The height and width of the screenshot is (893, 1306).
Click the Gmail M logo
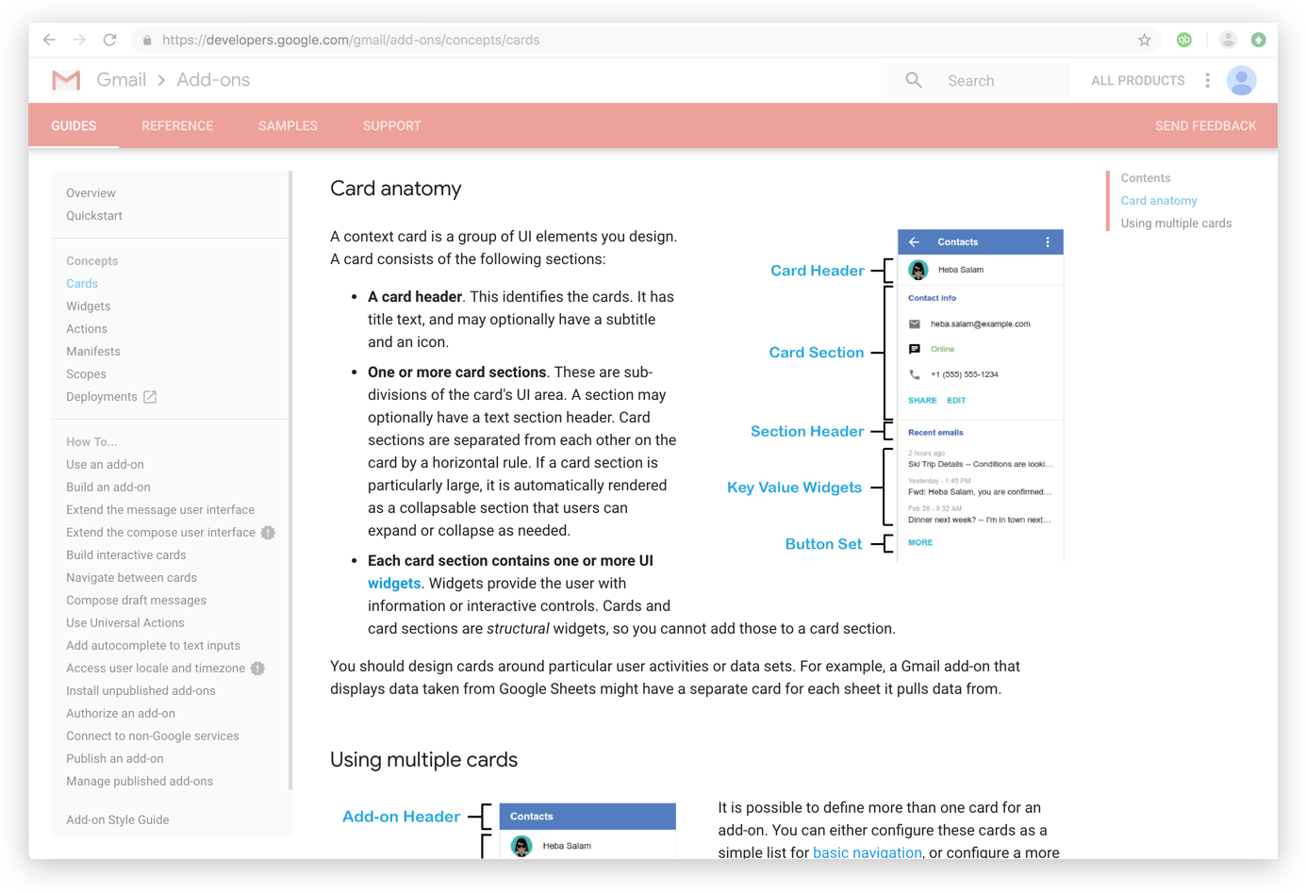pos(66,80)
